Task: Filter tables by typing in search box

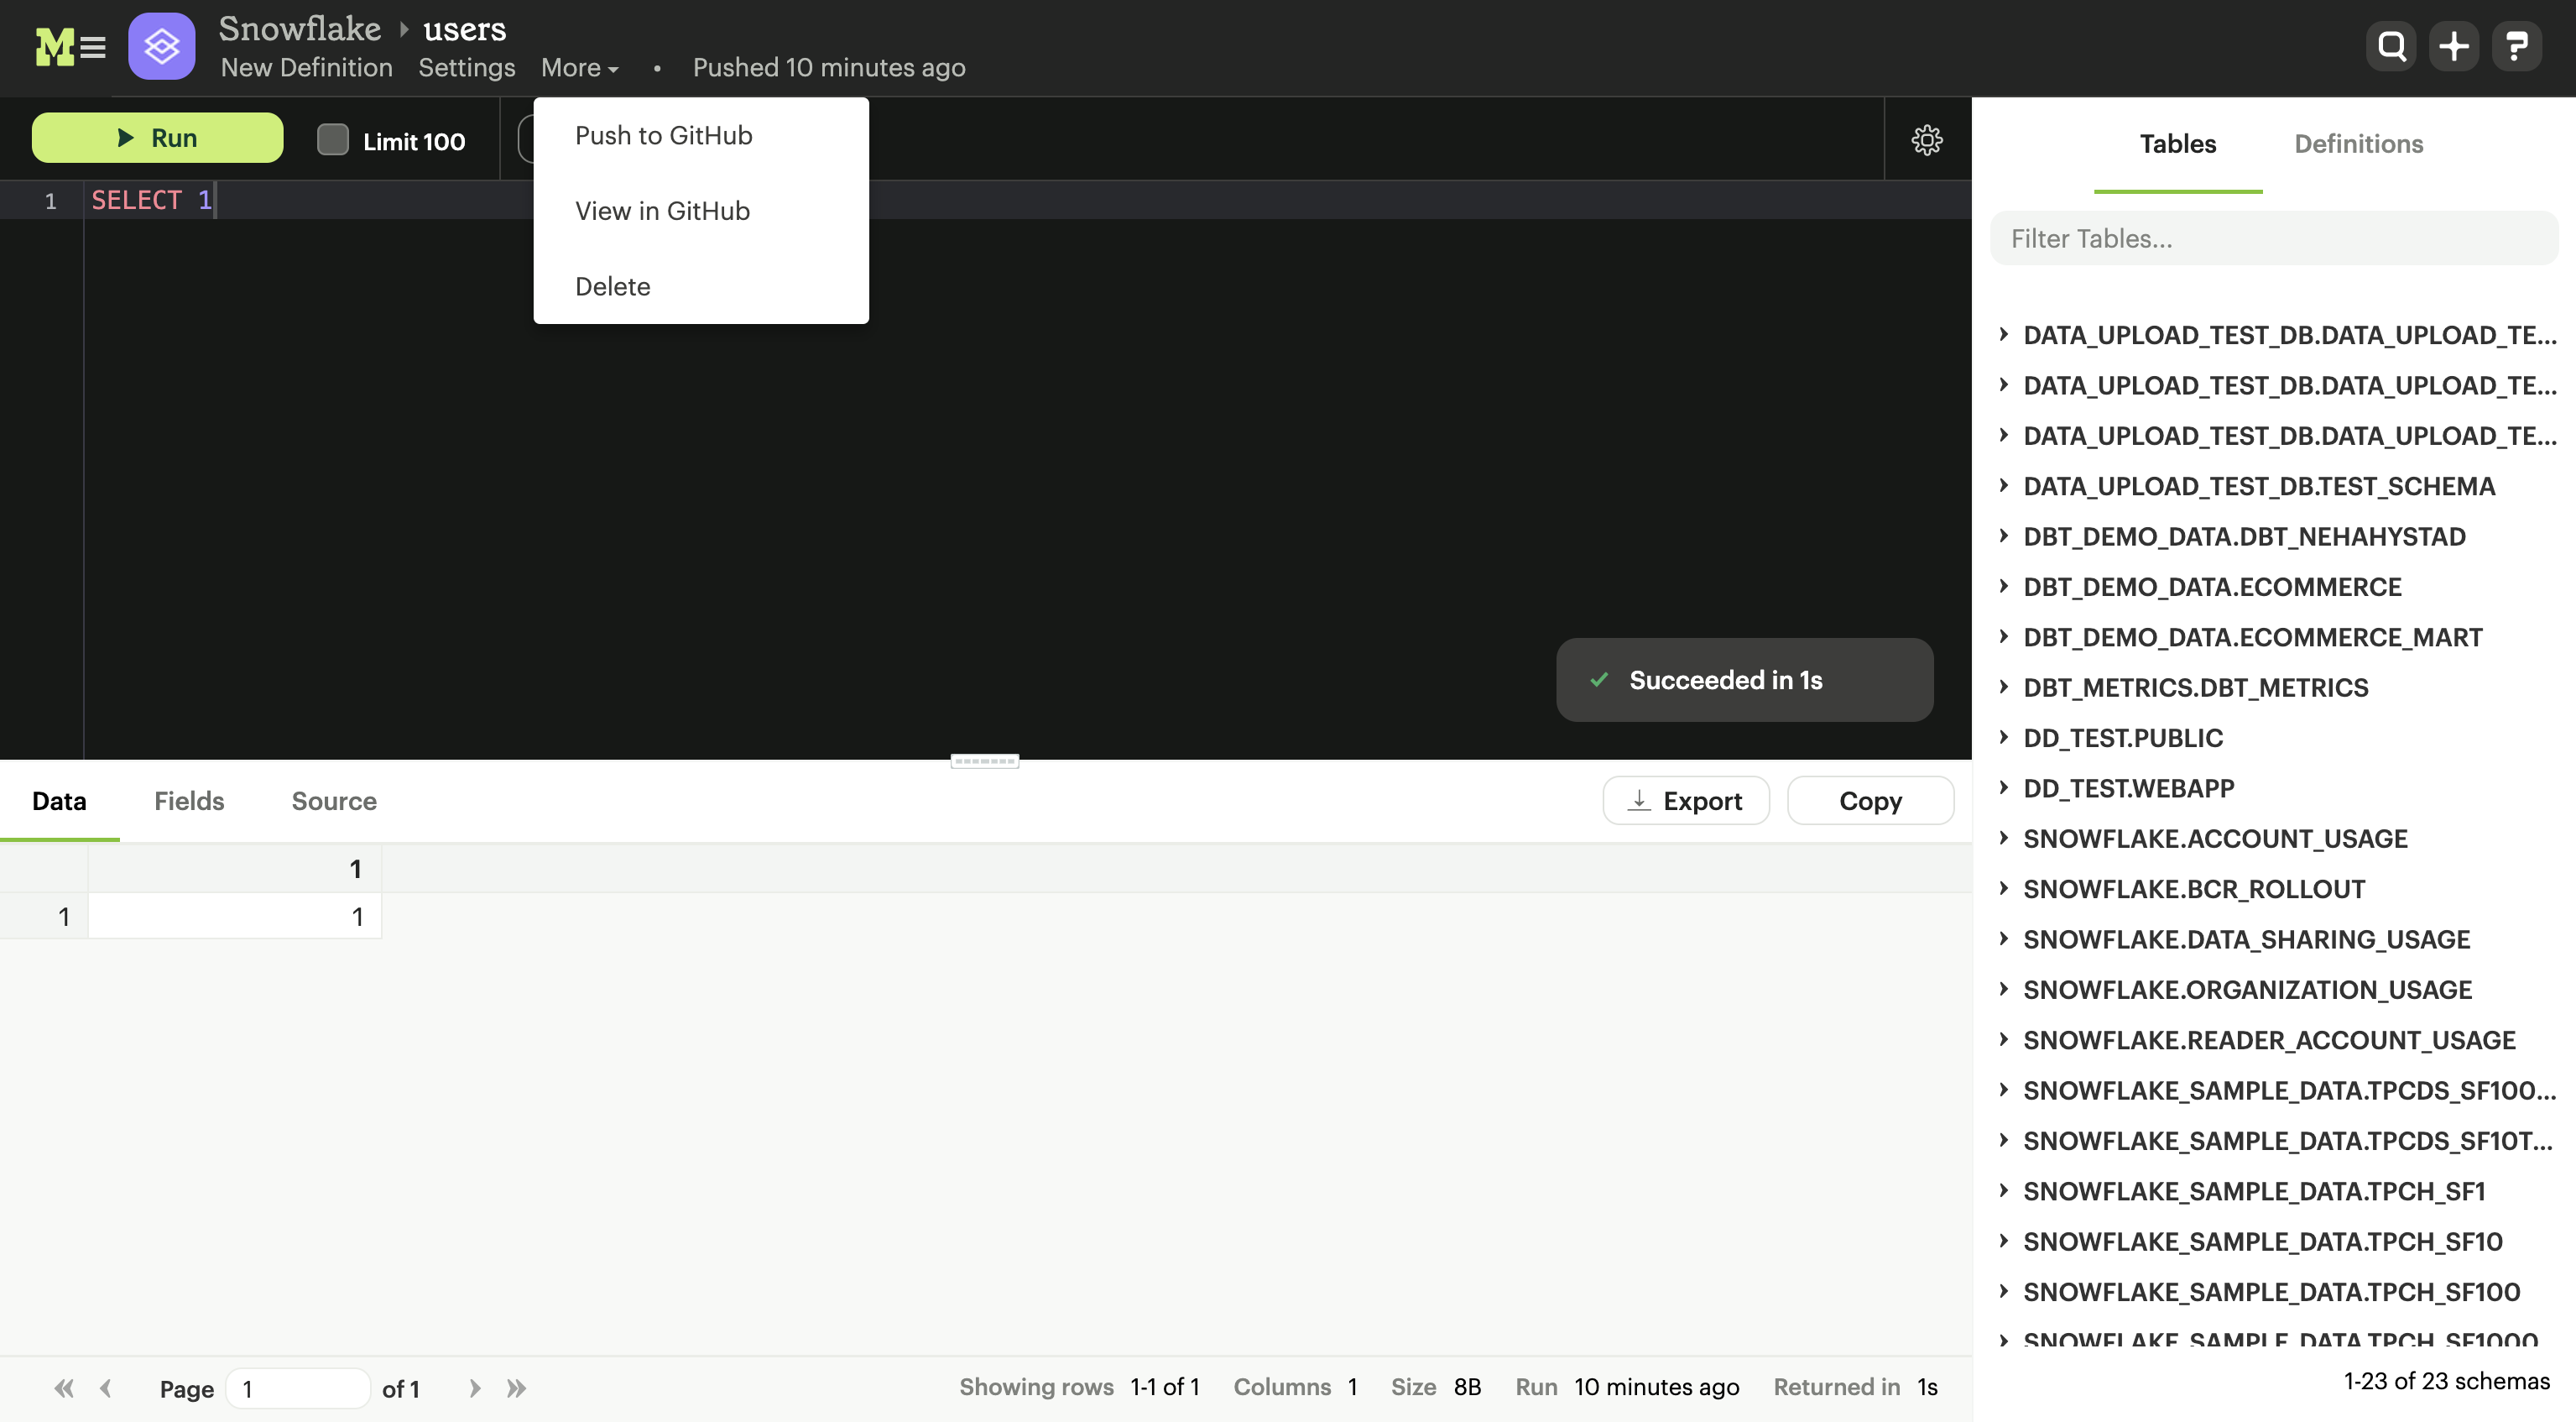Action: tap(2275, 237)
